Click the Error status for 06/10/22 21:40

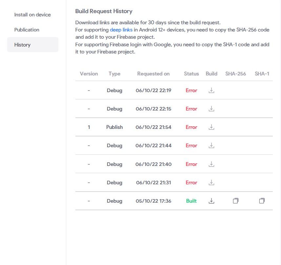[x=191, y=164]
